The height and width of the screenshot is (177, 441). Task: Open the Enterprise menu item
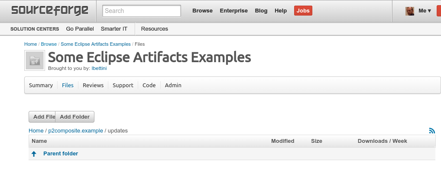[x=234, y=11]
